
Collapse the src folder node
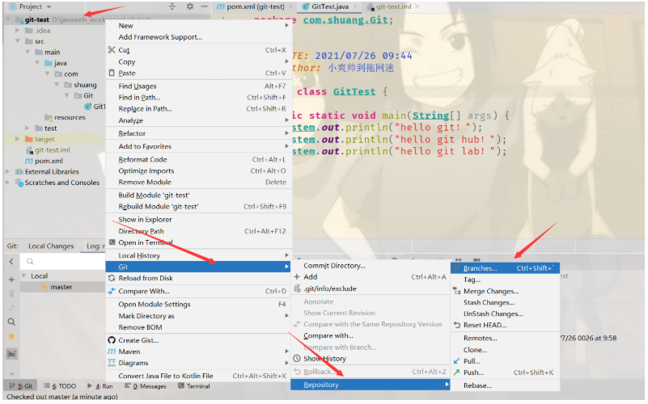pyautogui.click(x=17, y=41)
